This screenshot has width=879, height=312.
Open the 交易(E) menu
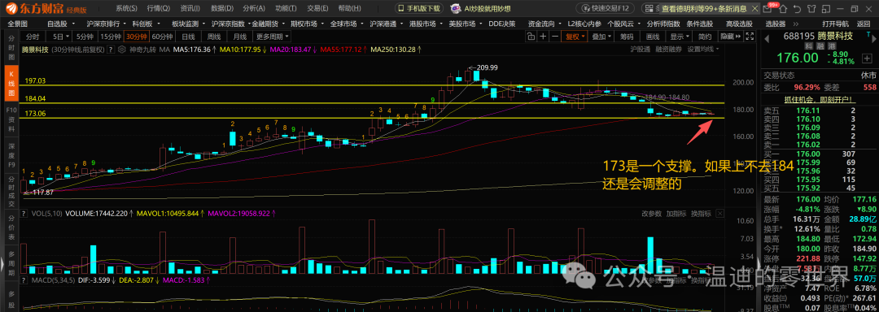pyautogui.click(x=318, y=8)
